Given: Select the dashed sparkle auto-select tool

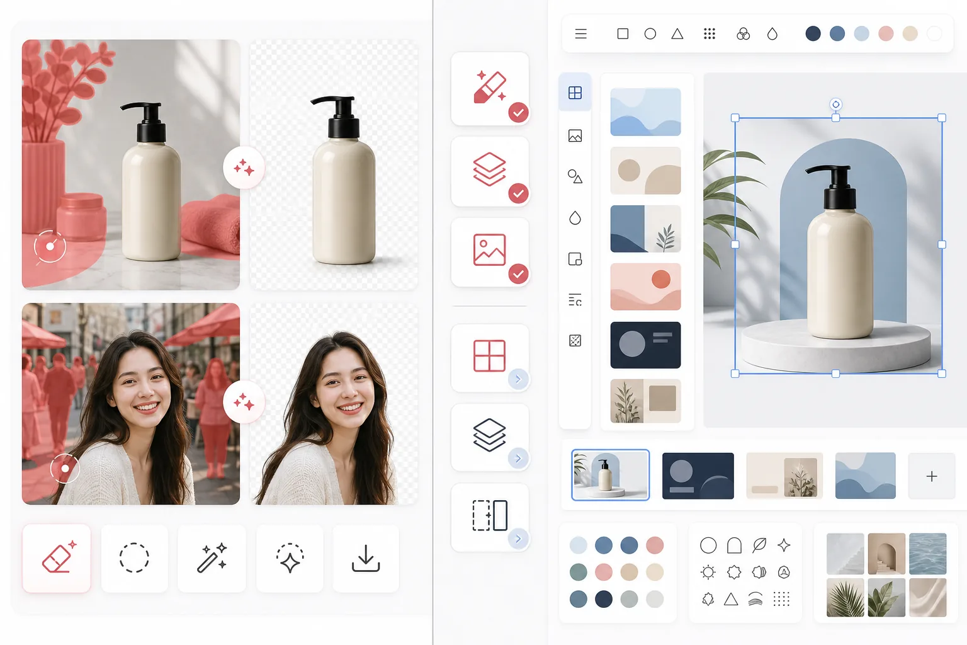Looking at the screenshot, I should coord(290,558).
